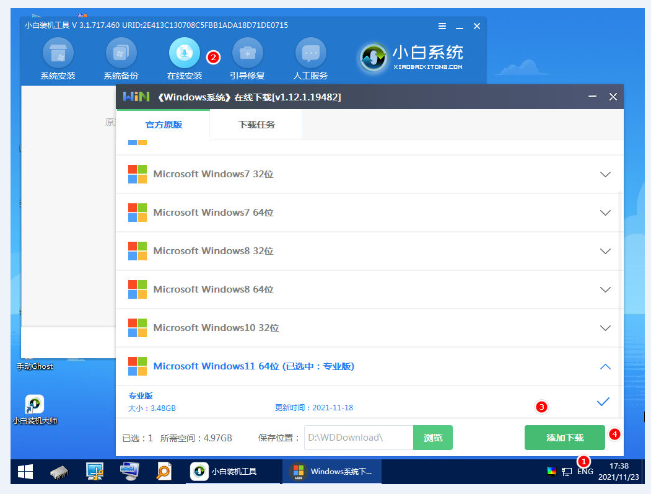Click the Windows10 32位 logo icon

(138, 328)
